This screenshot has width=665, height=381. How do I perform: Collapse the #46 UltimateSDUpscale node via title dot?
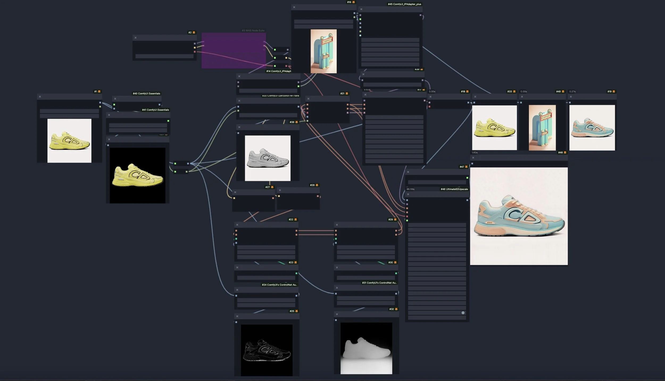pos(408,194)
